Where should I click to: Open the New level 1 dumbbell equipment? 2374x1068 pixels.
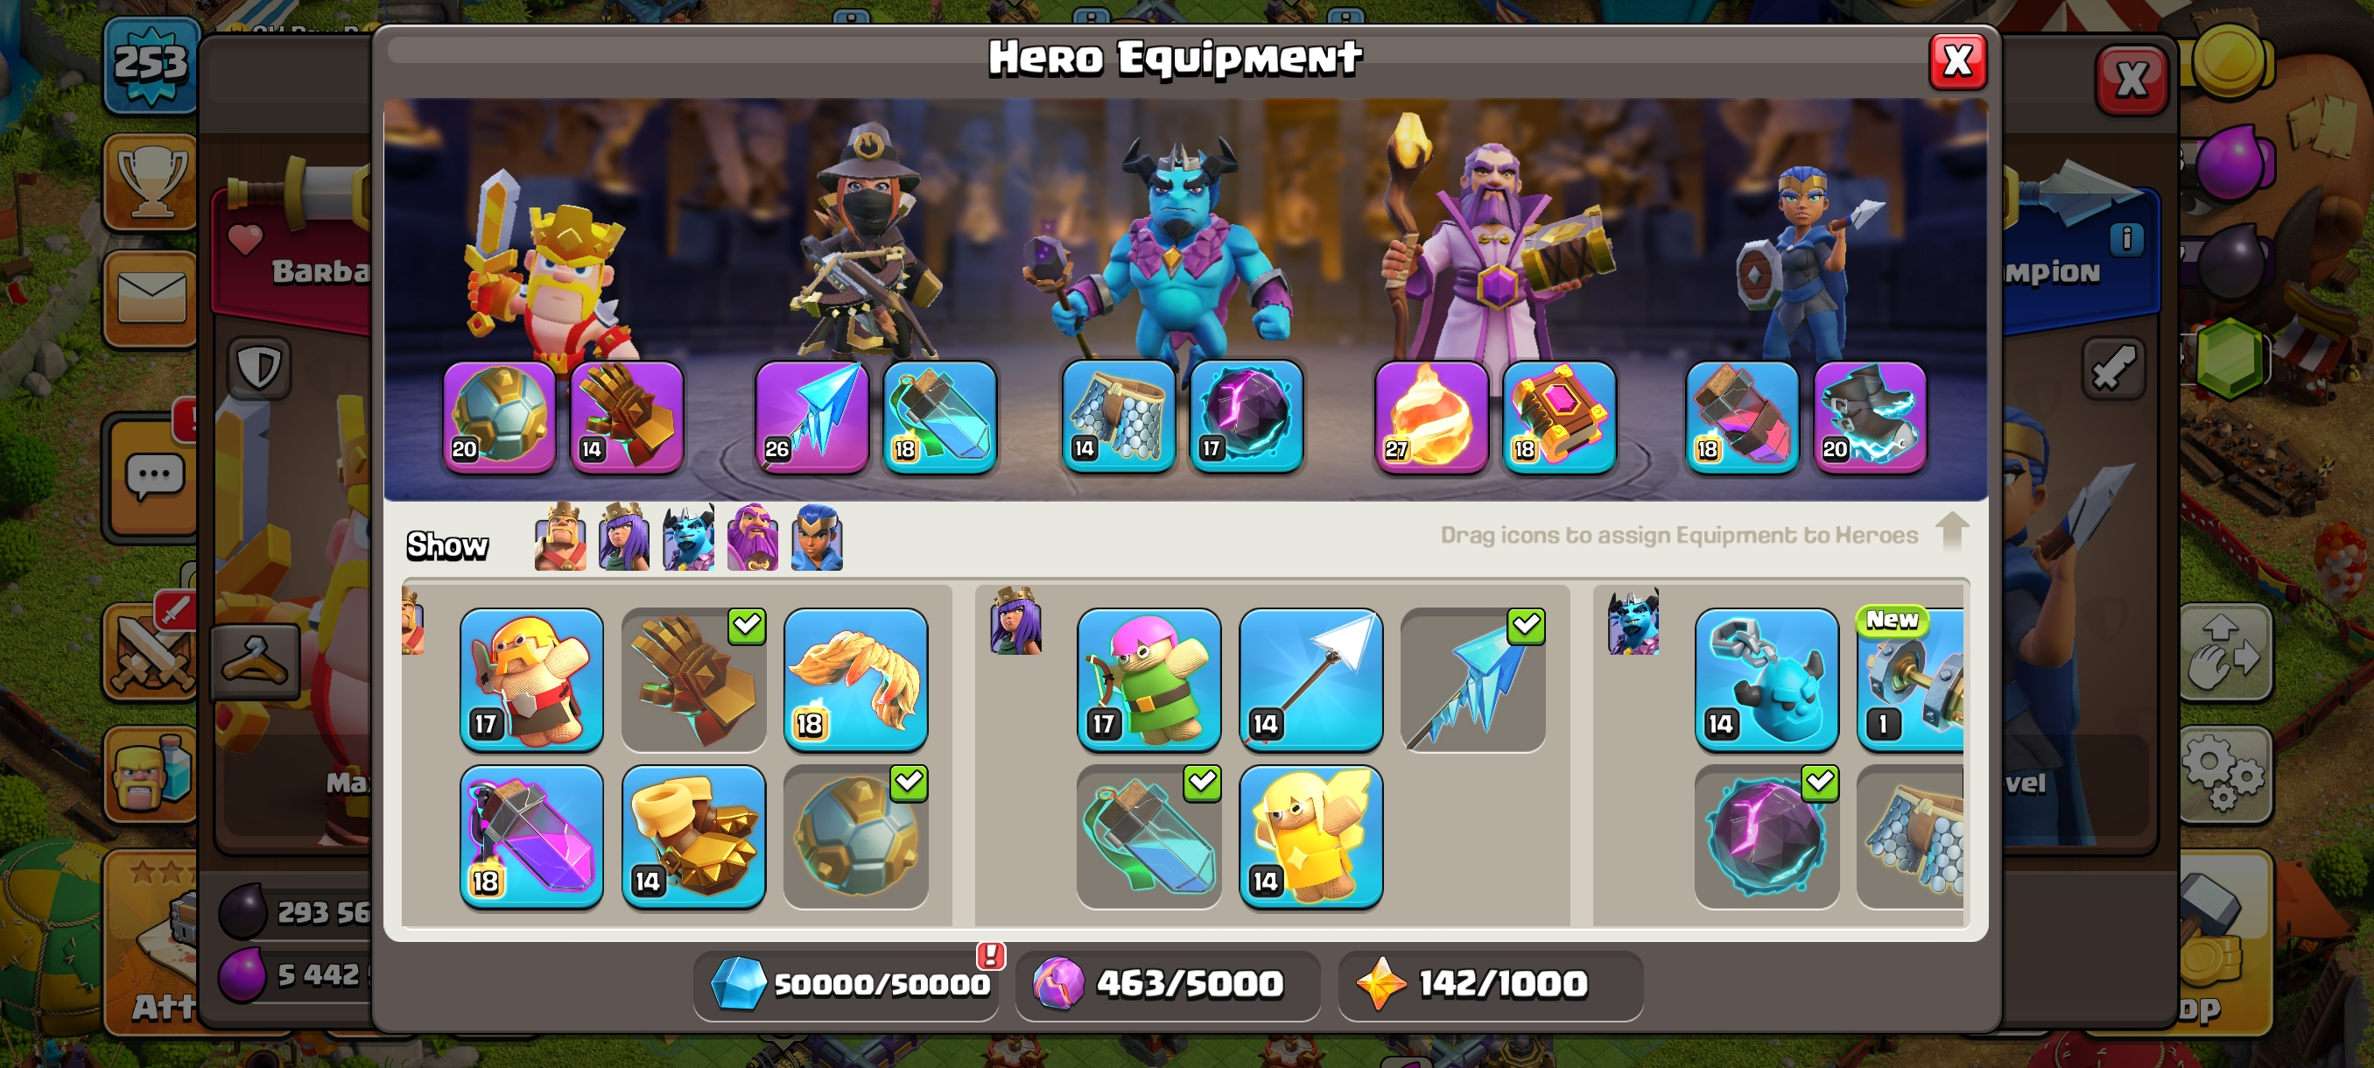tap(1910, 679)
